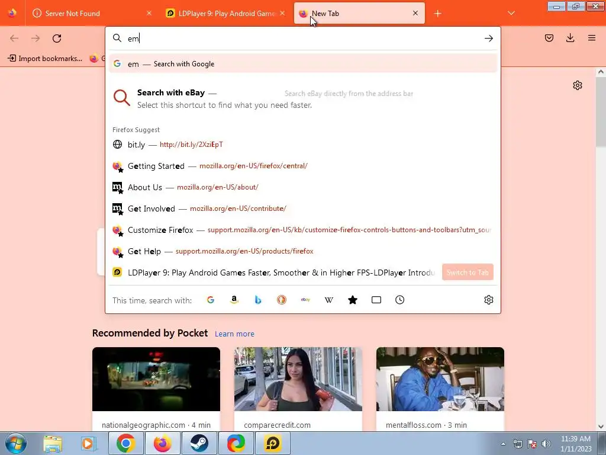Open the mentalfloss.com story thumbnail
606x455 pixels.
point(440,379)
